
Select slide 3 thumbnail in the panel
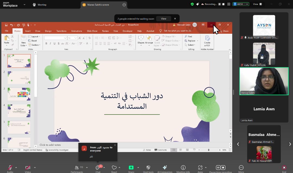pyautogui.click(x=19, y=94)
